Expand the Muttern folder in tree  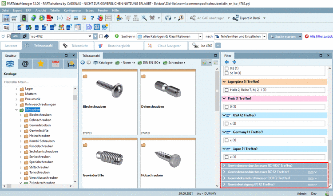pos(16,94)
